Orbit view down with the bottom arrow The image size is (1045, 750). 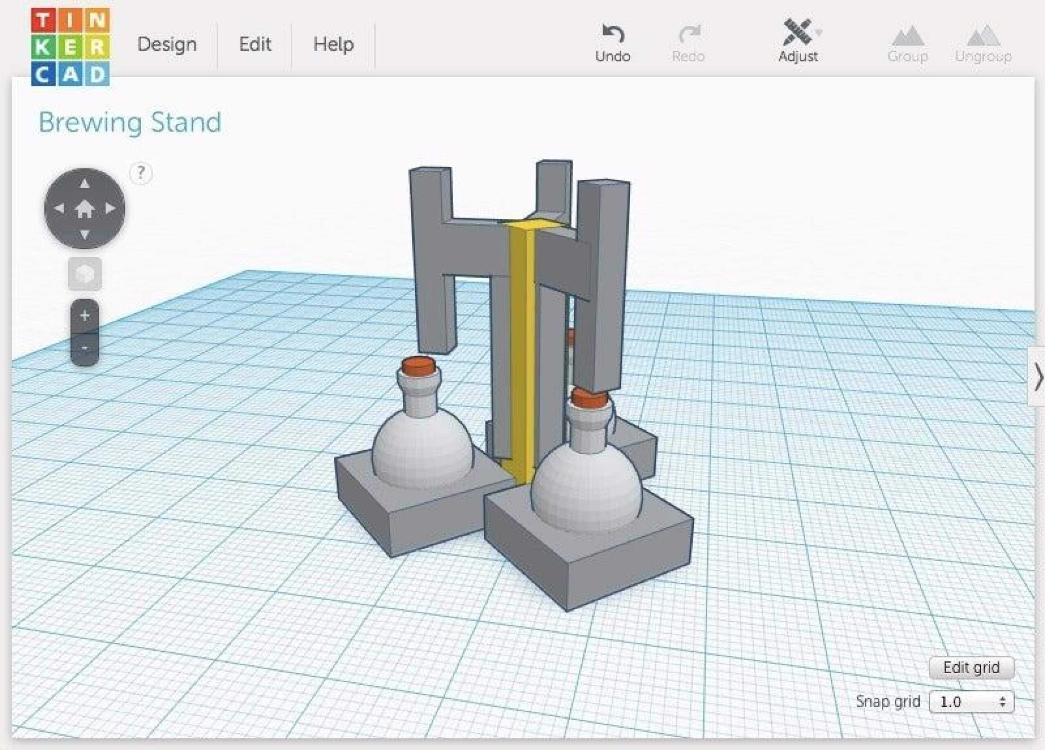tap(84, 235)
